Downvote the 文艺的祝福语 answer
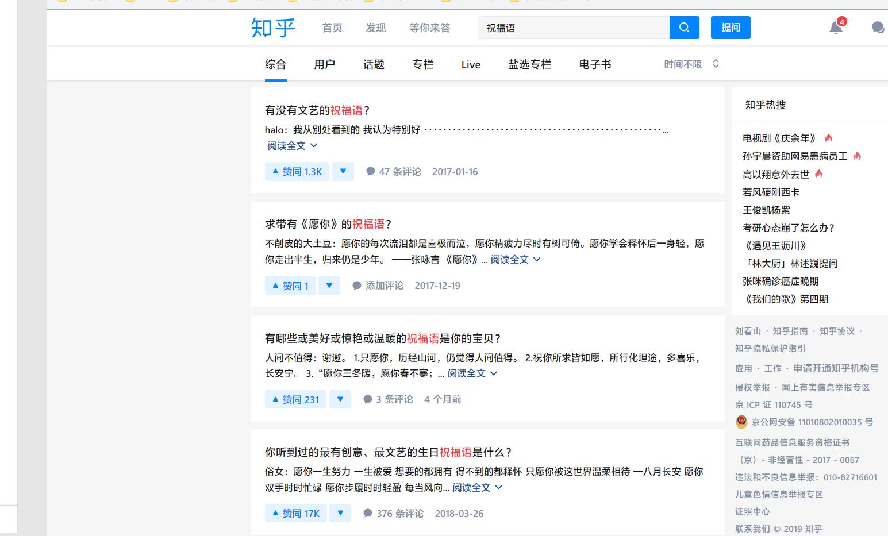Screen dimensions: 888x536 (x=343, y=171)
